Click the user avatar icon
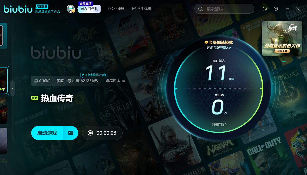The height and width of the screenshot is (175, 307). [71, 9]
